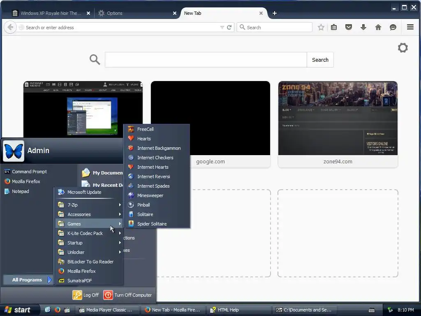Open the address bar history dropdown
This screenshot has width=421, height=316.
[x=222, y=28]
